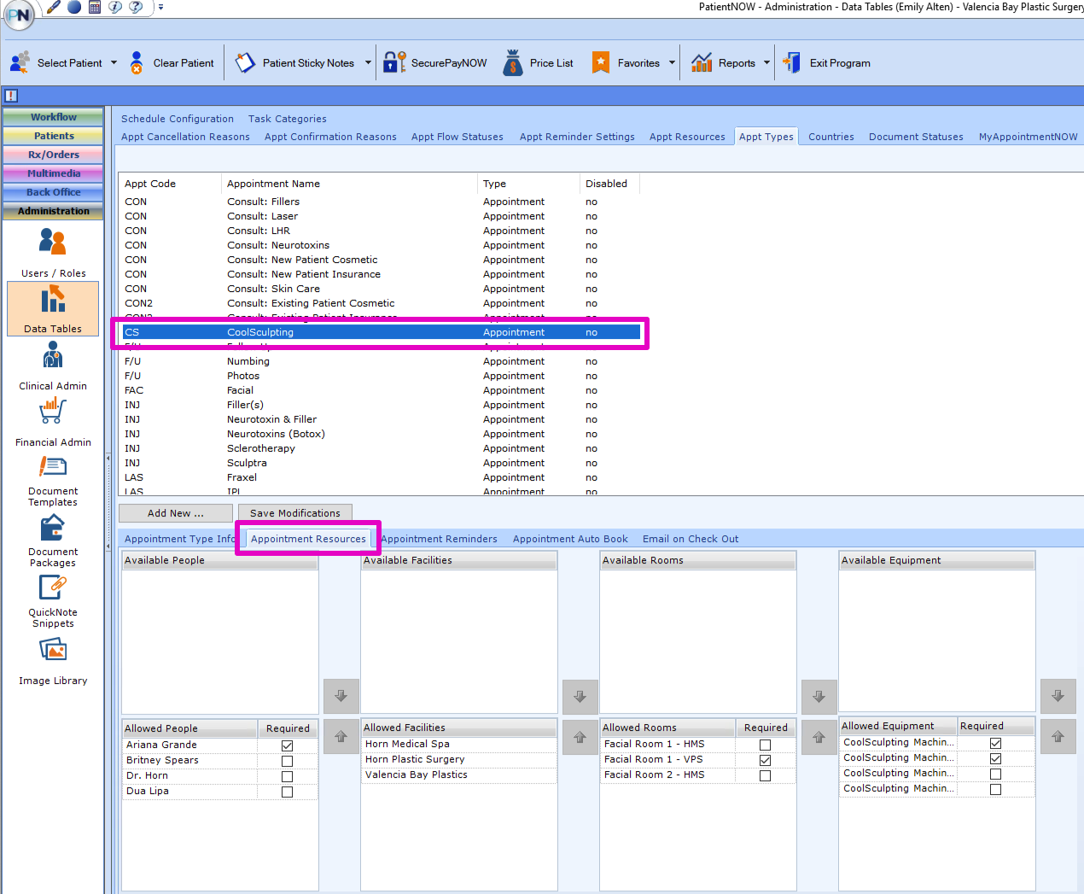Viewport: 1084px width, 894px height.
Task: Open the Price List money bag icon
Action: 513,62
